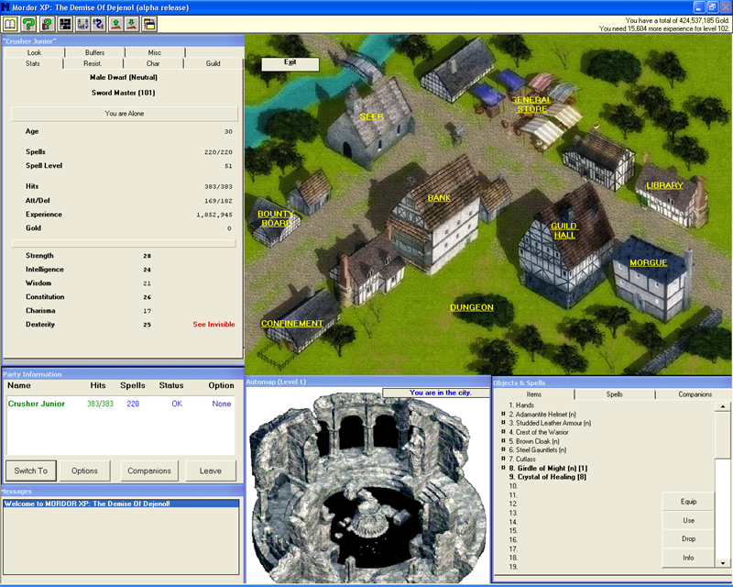The image size is (733, 587).
Task: Visit the Bank building label
Action: pyautogui.click(x=439, y=197)
